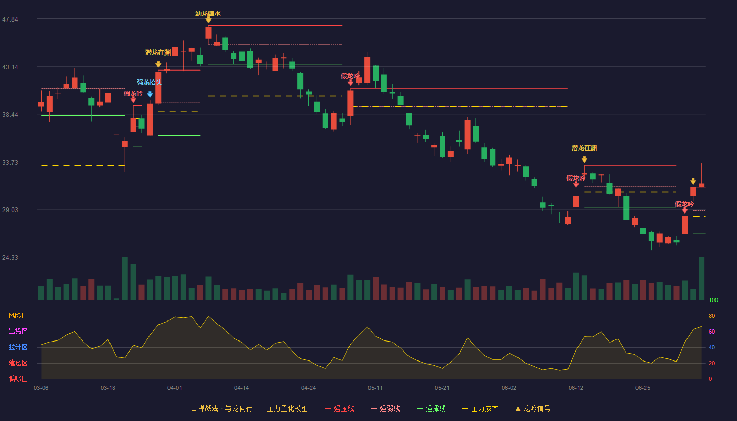Click the 47.84 price axis label

[10, 19]
